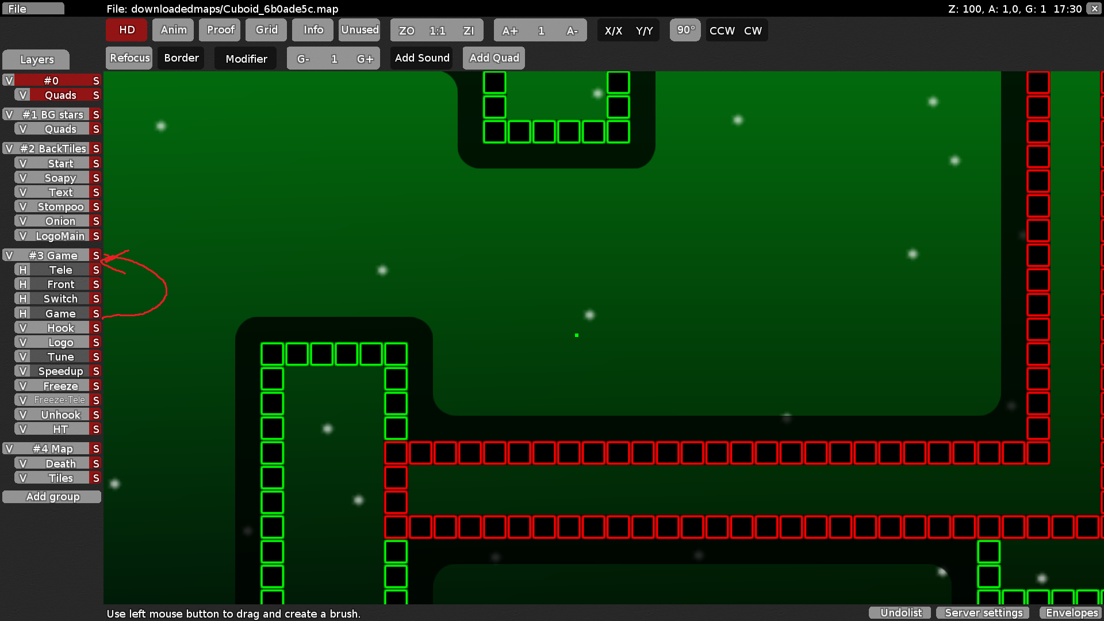
Task: Hide the Hook layer
Action: (x=23, y=328)
